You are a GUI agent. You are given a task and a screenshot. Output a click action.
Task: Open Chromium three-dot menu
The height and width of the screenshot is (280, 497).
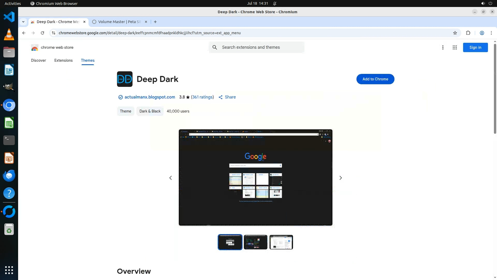[x=491, y=33]
